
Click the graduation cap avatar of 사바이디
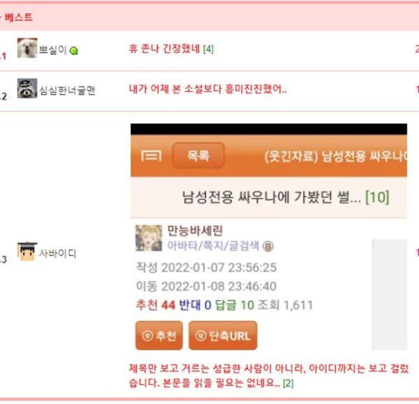click(27, 252)
